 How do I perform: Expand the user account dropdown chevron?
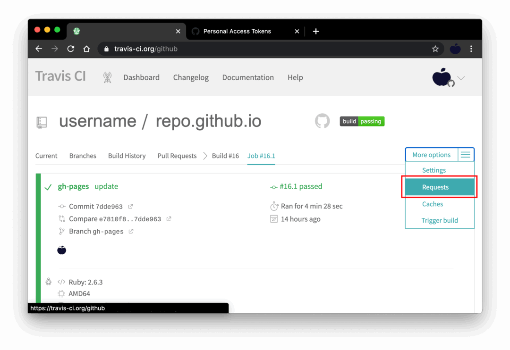point(461,78)
